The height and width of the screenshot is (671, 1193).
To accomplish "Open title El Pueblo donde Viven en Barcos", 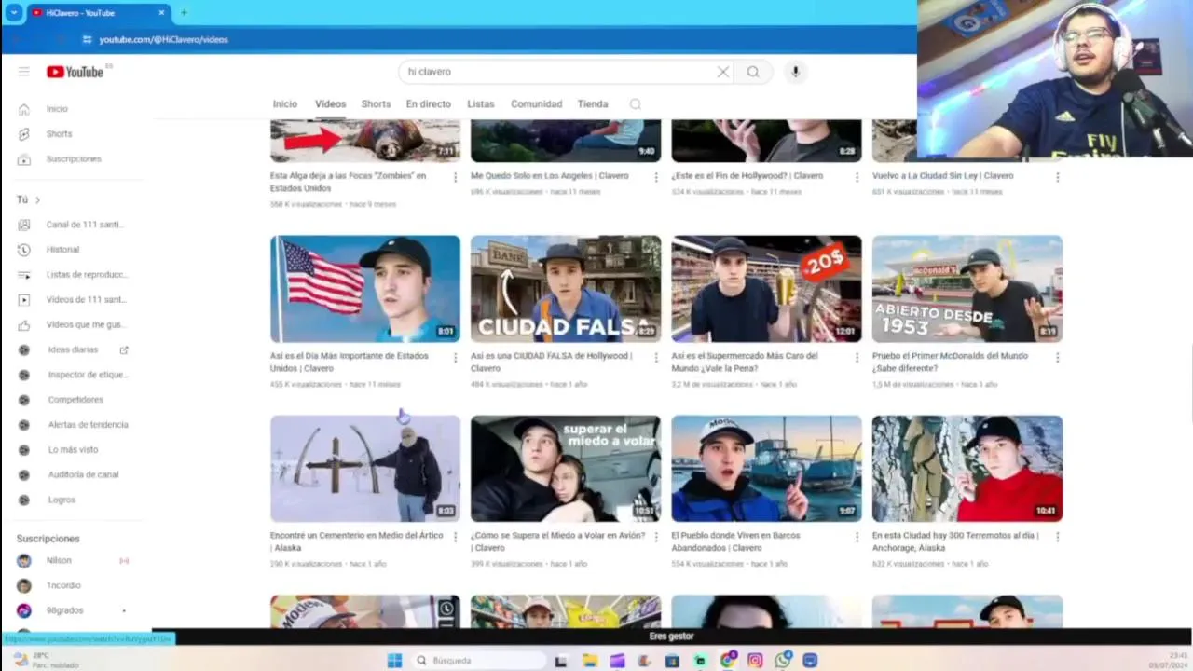I will coord(735,541).
